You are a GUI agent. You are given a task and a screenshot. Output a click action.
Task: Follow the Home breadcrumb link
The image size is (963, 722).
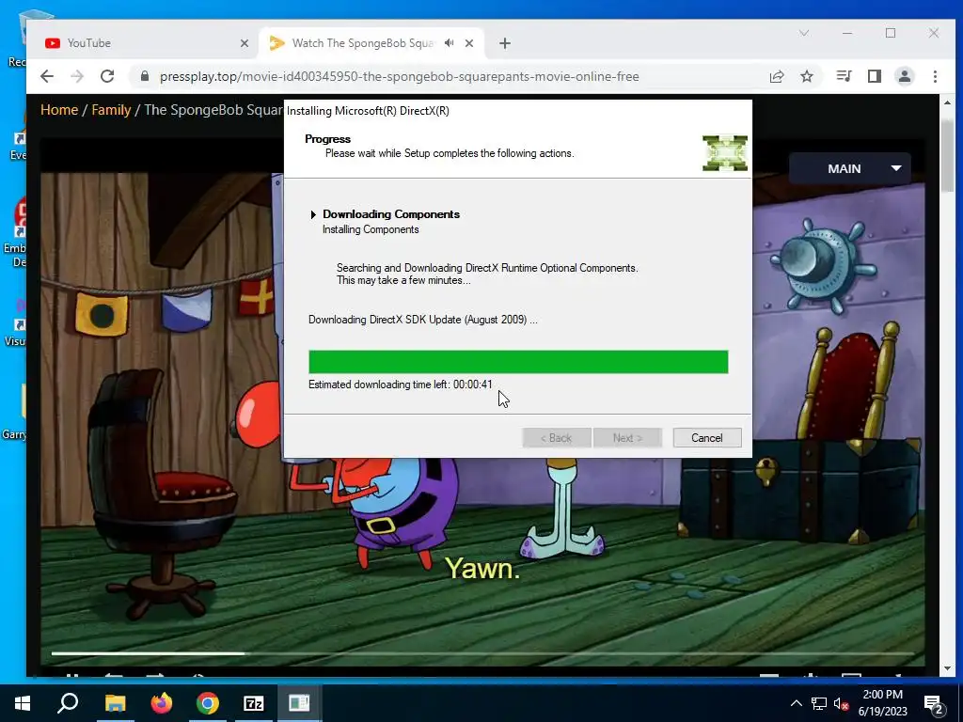point(59,110)
